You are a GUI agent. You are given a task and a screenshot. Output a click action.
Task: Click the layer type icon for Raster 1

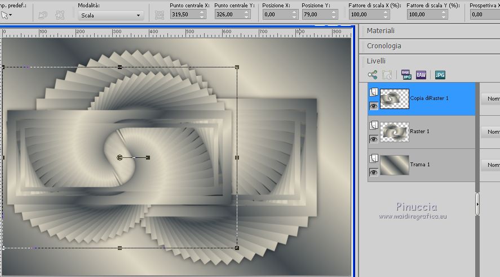[373, 125]
